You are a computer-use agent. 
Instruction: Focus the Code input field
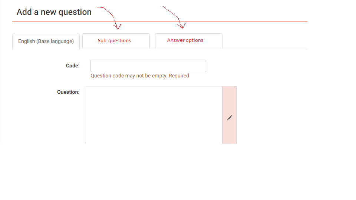[148, 66]
